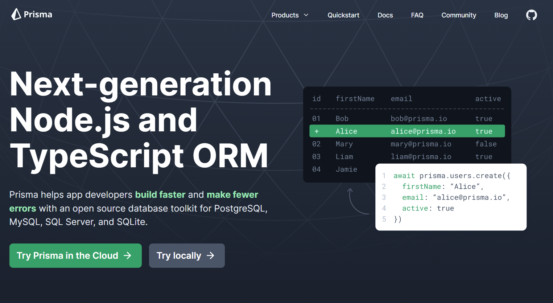This screenshot has height=303, width=553.
Task: Open the Docs nav link
Action: coord(385,15)
